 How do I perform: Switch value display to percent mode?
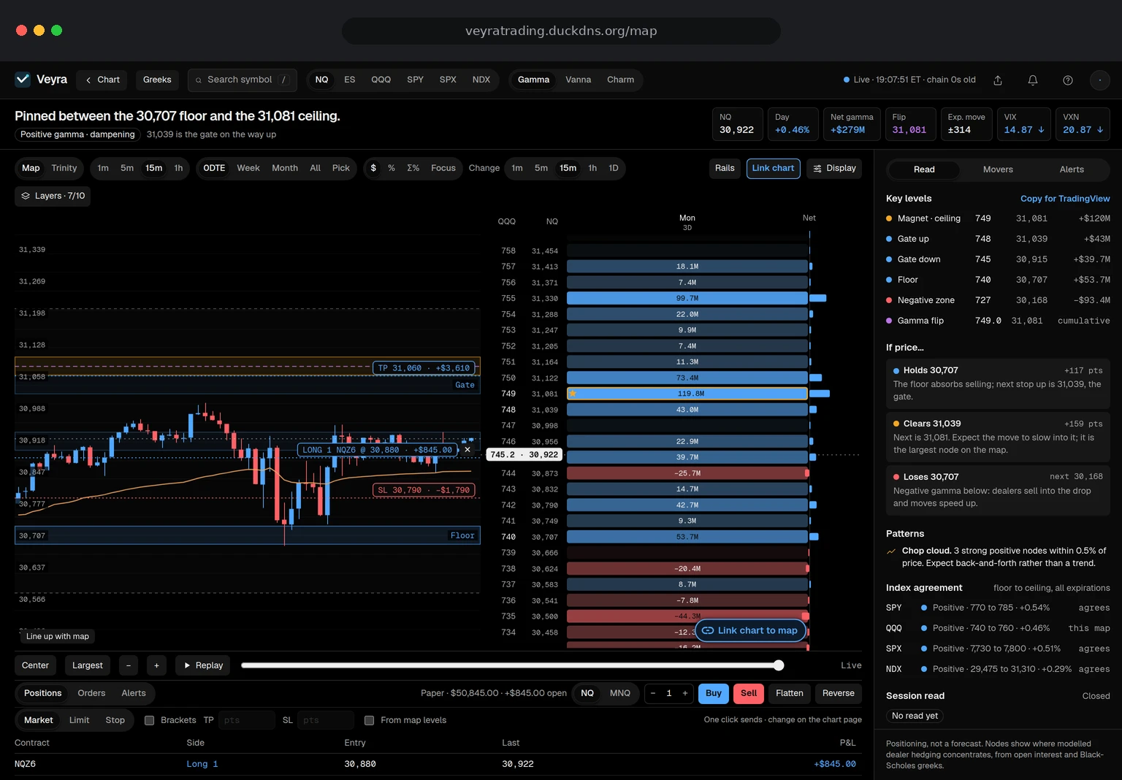392,168
